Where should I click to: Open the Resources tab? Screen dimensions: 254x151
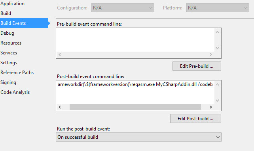[x=11, y=43]
